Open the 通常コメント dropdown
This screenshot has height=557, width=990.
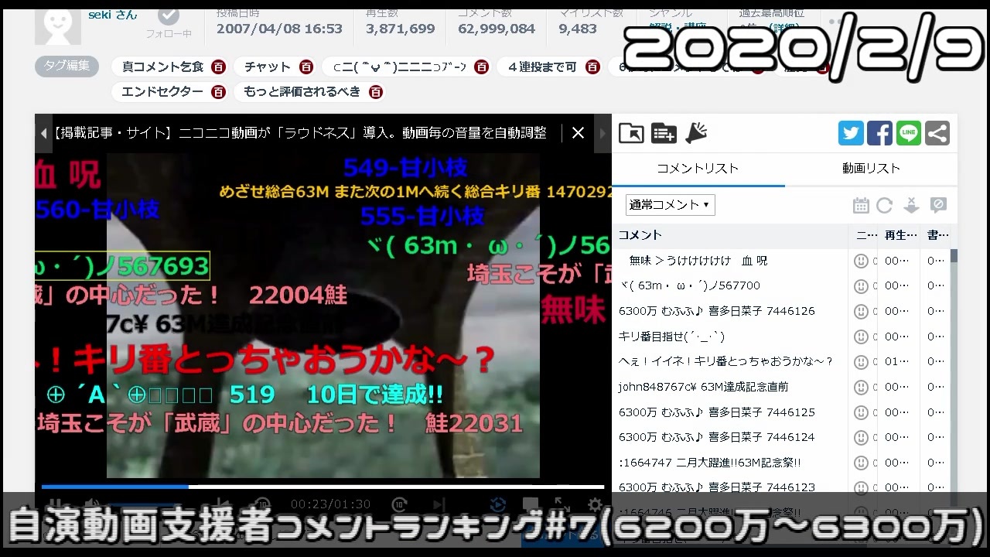coord(670,205)
